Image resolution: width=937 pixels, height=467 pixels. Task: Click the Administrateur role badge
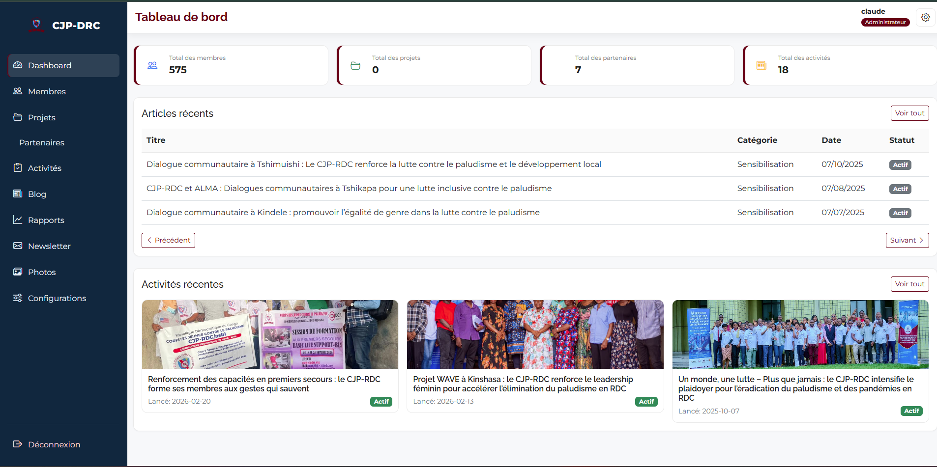(x=885, y=22)
